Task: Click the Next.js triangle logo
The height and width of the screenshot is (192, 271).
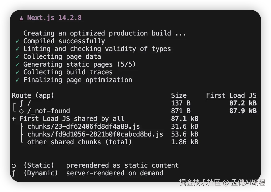Action: 22,18
